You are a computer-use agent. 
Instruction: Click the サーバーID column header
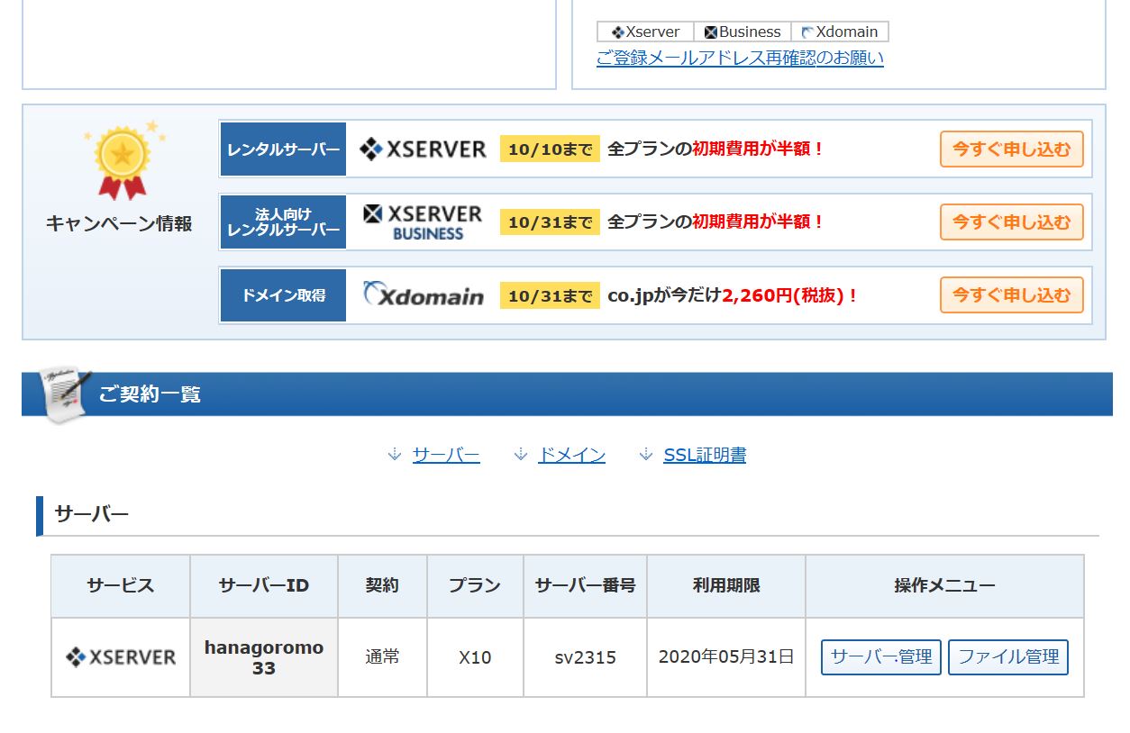pyautogui.click(x=264, y=586)
